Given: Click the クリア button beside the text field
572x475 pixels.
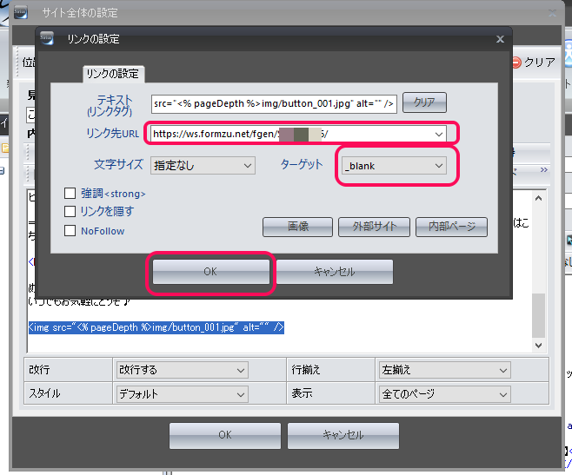Looking at the screenshot, I should [x=424, y=102].
